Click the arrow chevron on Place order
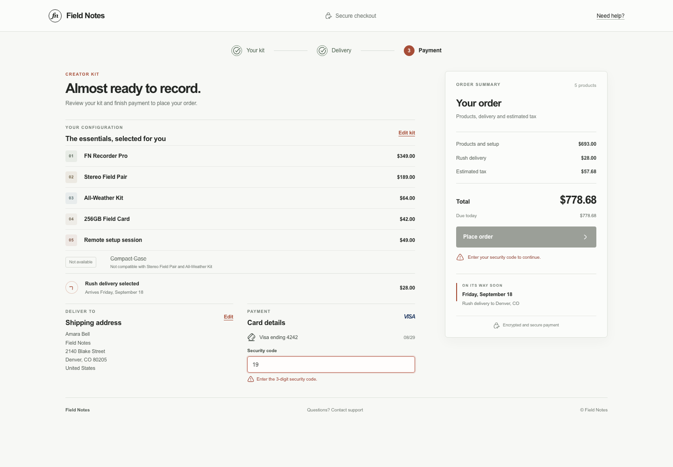The width and height of the screenshot is (673, 467). pos(585,237)
